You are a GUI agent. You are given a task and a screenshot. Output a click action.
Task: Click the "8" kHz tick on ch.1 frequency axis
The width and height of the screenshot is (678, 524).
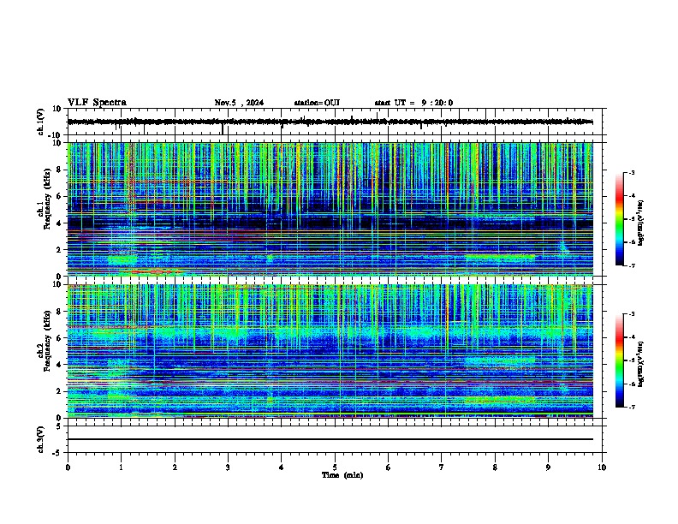pyautogui.click(x=60, y=170)
